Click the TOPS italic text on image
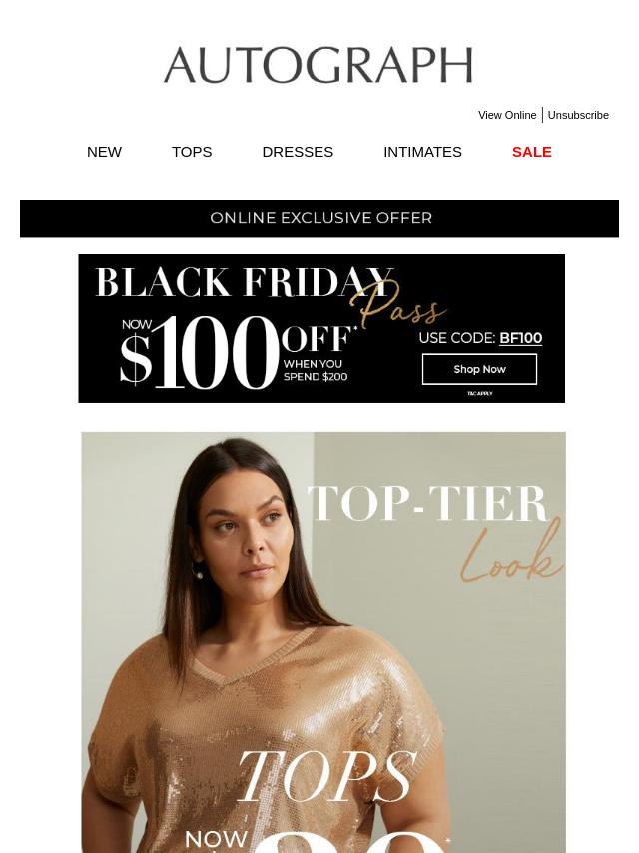The height and width of the screenshot is (853, 639). [326, 776]
